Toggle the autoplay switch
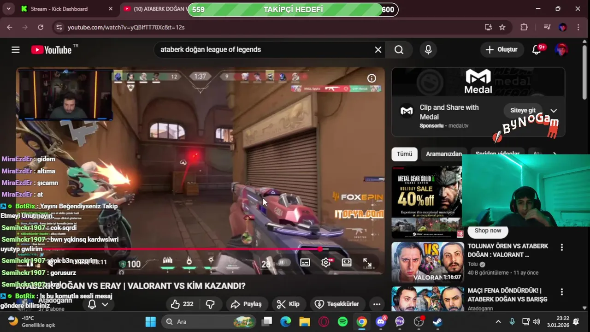 coord(283,262)
